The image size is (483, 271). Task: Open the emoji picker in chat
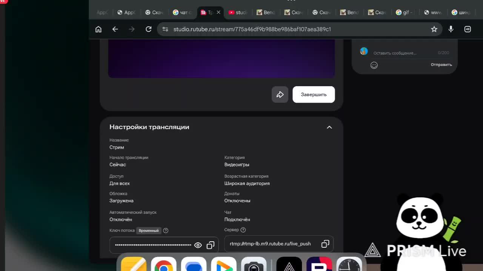pos(374,65)
